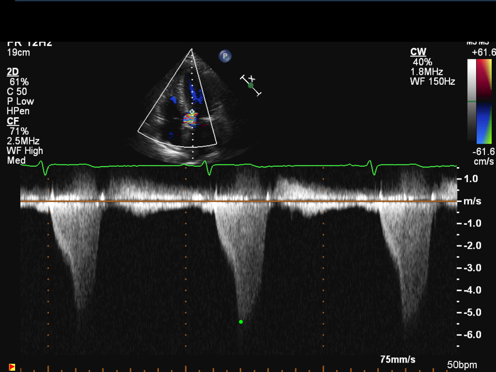Click the green dot on the probe orientation marker
This screenshot has height=372, width=496.
click(x=251, y=85)
